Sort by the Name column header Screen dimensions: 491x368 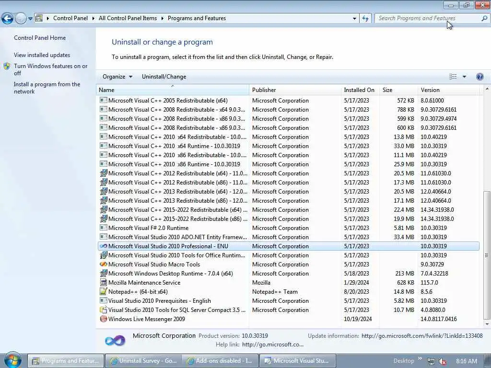173,90
